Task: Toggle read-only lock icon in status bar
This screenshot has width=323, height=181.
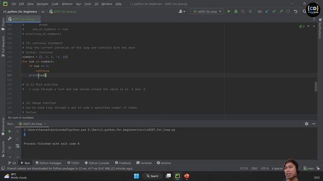Action: click(x=318, y=168)
